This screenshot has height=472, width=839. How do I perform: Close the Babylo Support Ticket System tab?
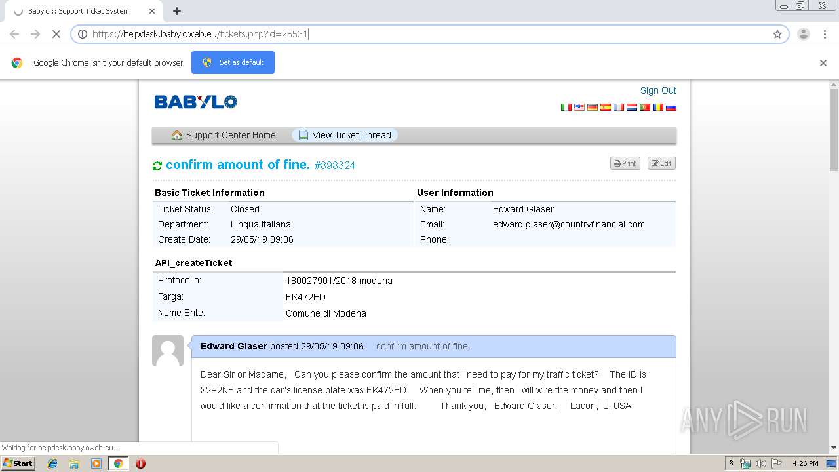point(152,11)
